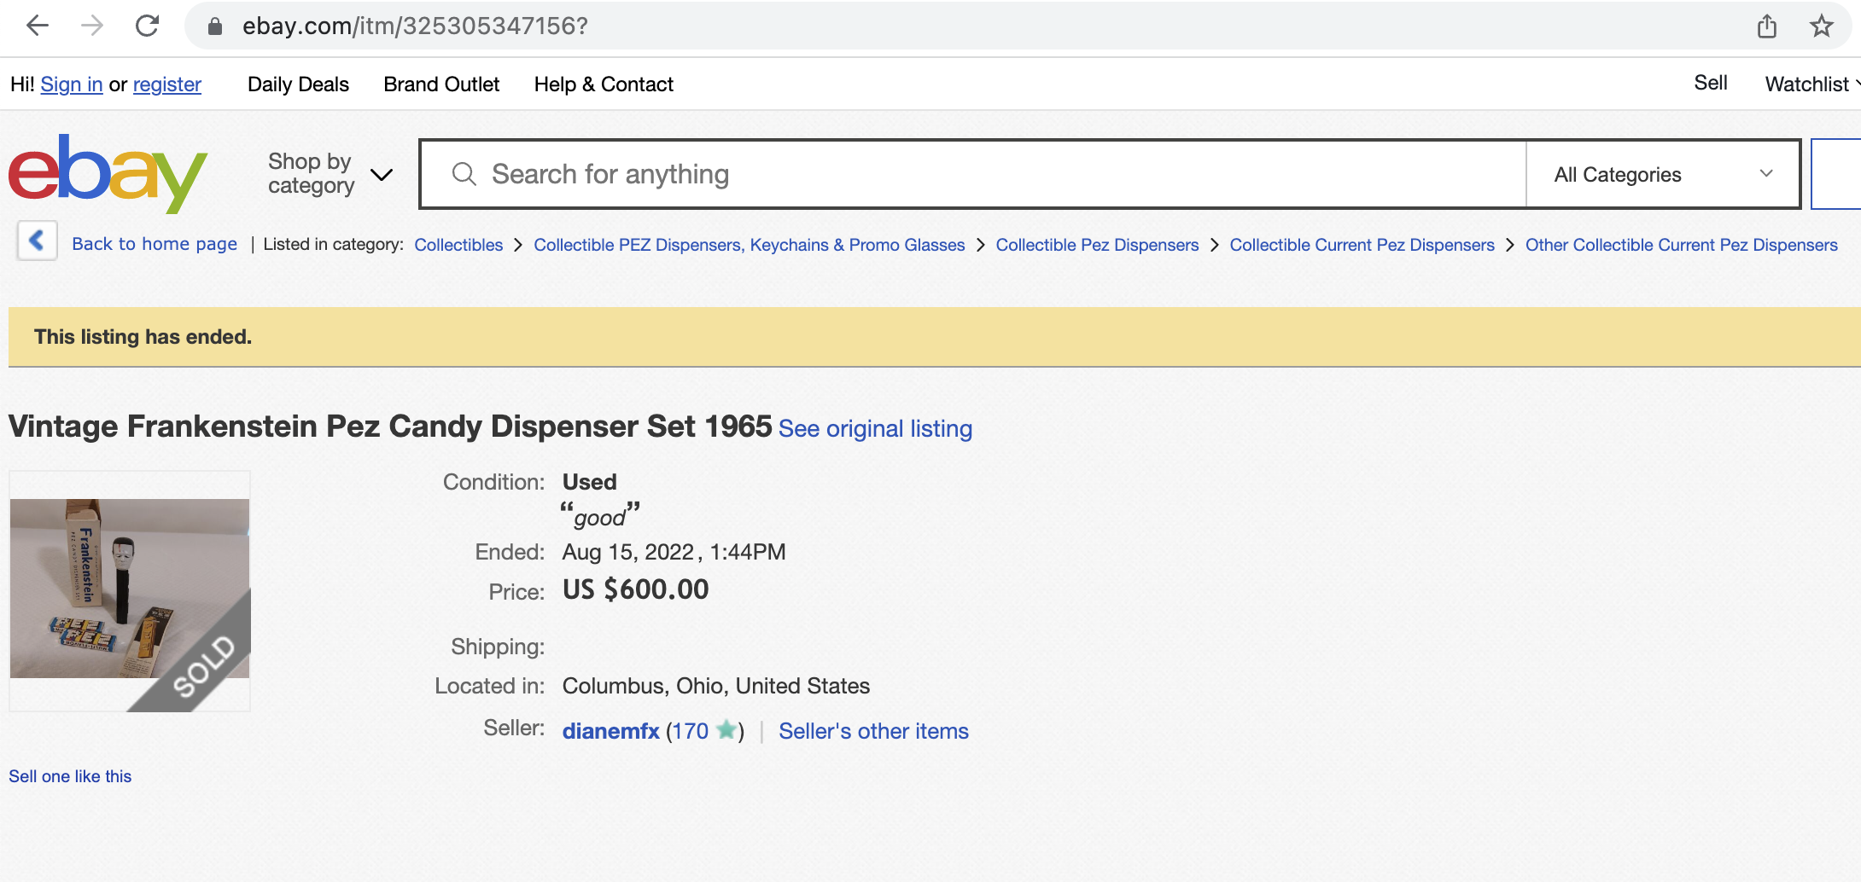The width and height of the screenshot is (1861, 882).
Task: Click the listing title text
Action: pos(390,426)
